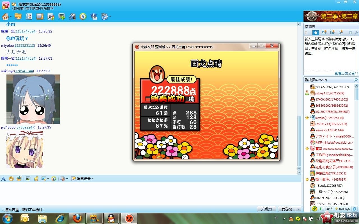
Task: Click the chat history scrollbar
Action: click(299, 141)
